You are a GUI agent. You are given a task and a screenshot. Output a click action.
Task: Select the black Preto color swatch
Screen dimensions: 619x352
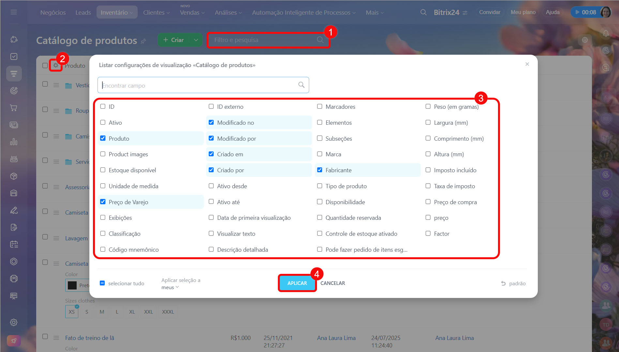tap(72, 286)
